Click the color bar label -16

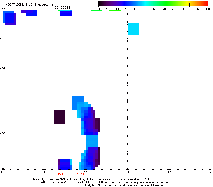click(98, 9)
